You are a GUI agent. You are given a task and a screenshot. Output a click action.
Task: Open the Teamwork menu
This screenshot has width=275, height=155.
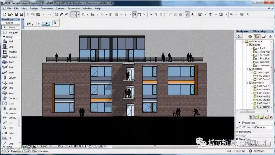pos(74,9)
